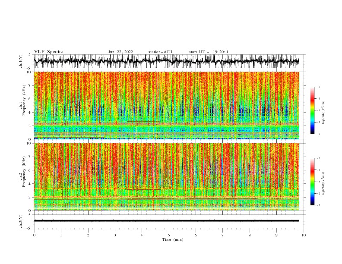The height and width of the screenshot is (264, 342).
Task: Click the "ch.1 Frequency (kHz)" axis label
Action: pyautogui.click(x=22, y=100)
